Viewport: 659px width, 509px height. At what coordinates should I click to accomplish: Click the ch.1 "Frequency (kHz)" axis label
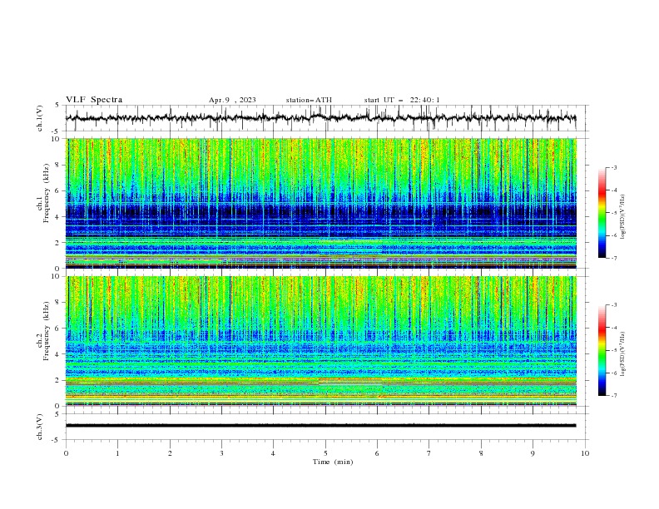point(47,193)
